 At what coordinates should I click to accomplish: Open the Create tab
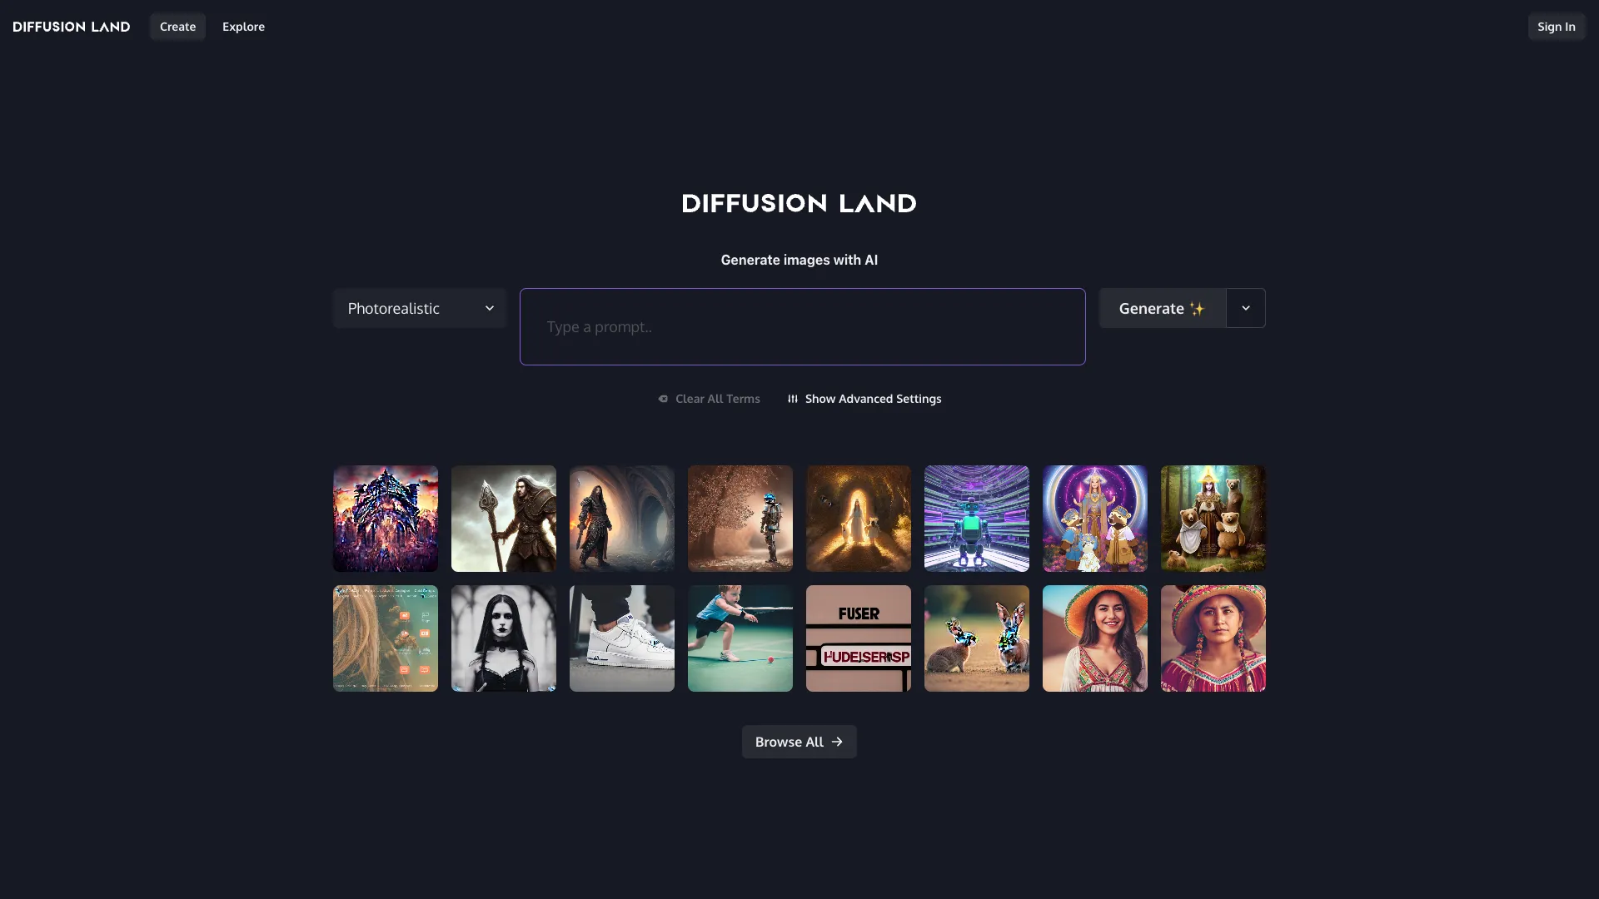click(x=177, y=27)
